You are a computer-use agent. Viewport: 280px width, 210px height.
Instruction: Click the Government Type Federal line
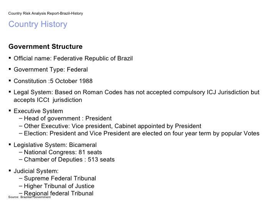coord(51,70)
